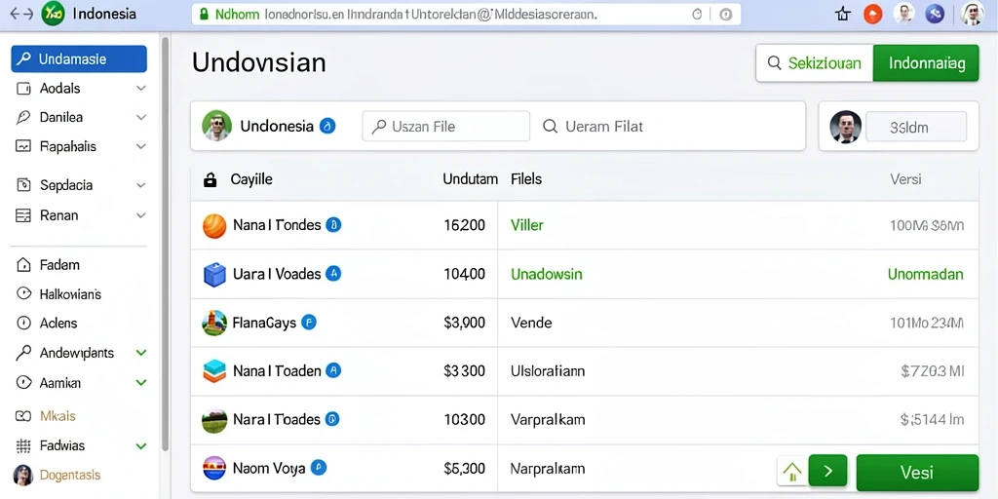Click the bookmark star icon in browser toolbar
Image resolution: width=998 pixels, height=499 pixels.
pos(843,14)
